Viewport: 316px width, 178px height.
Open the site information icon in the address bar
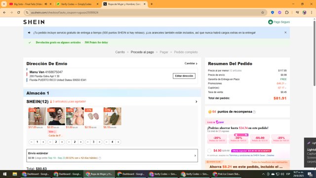pos(27,12)
